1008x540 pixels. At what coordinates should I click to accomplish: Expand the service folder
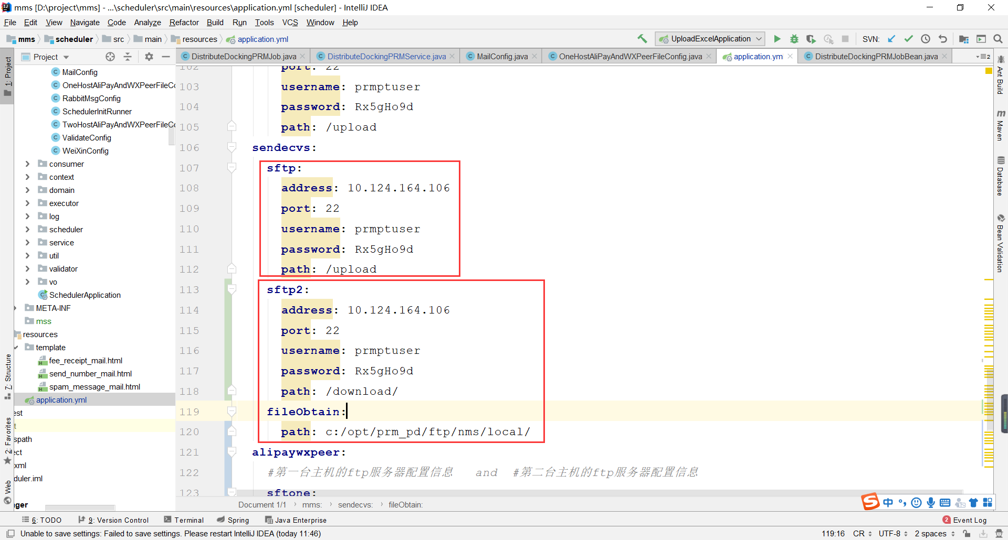27,243
